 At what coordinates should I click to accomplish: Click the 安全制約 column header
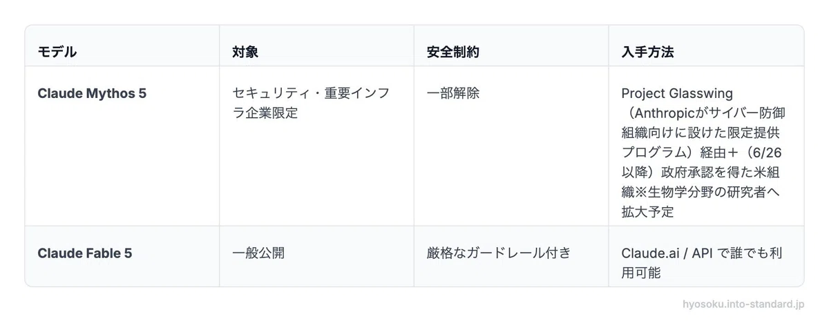(453, 52)
